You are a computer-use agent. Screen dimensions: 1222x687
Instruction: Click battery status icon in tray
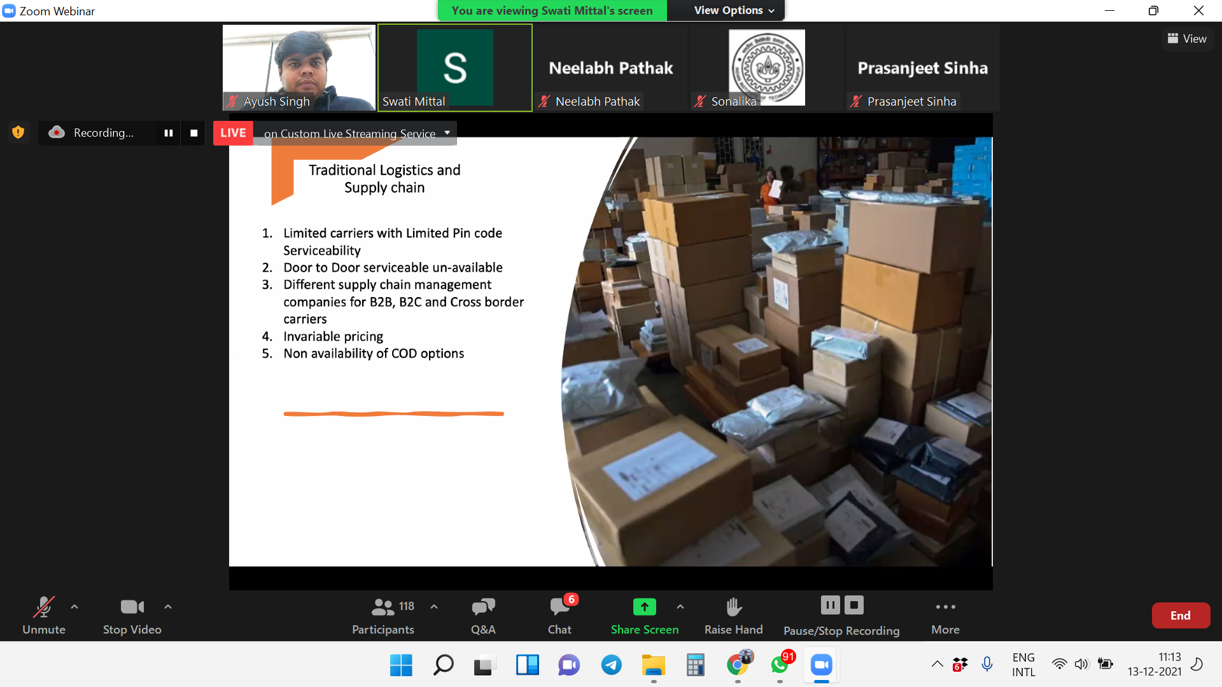pyautogui.click(x=1106, y=664)
